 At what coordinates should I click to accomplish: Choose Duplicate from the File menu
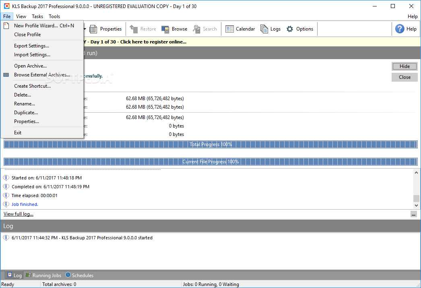click(42, 113)
